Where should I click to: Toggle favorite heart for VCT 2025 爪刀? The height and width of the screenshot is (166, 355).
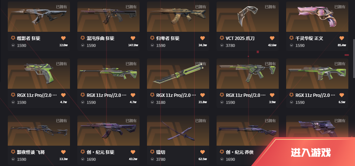pos(272,38)
